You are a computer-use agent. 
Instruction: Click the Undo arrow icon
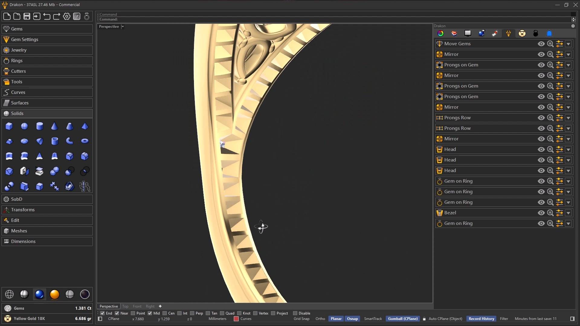pyautogui.click(x=47, y=16)
